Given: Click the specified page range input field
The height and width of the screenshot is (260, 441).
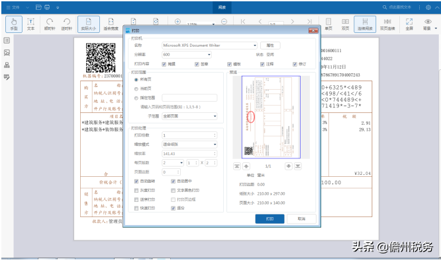Looking at the screenshot, I should 189,98.
